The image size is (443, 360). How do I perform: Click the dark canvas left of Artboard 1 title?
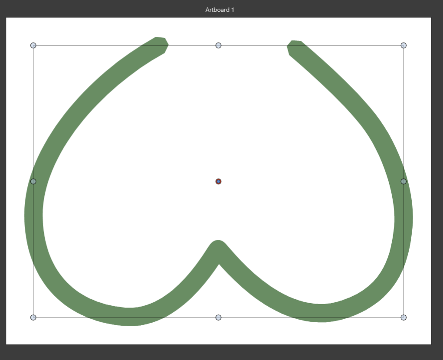click(x=87, y=10)
